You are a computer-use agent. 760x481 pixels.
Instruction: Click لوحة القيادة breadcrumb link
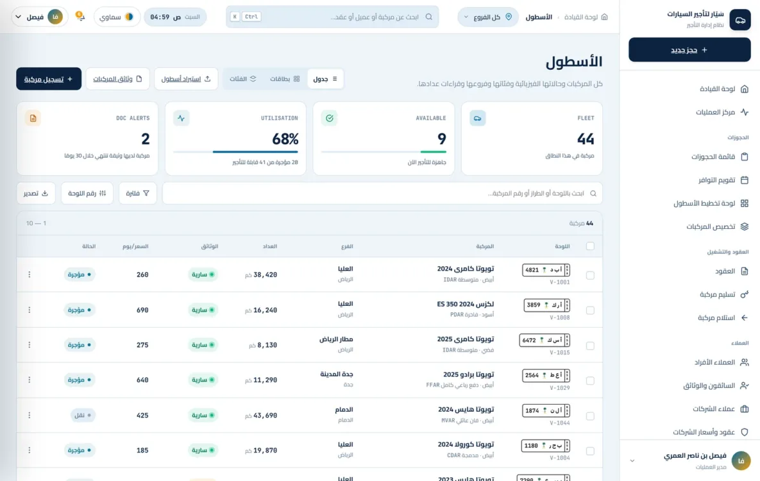580,17
